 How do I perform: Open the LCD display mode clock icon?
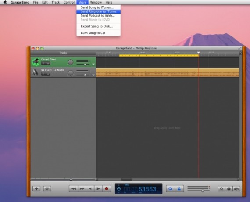[x=119, y=188]
